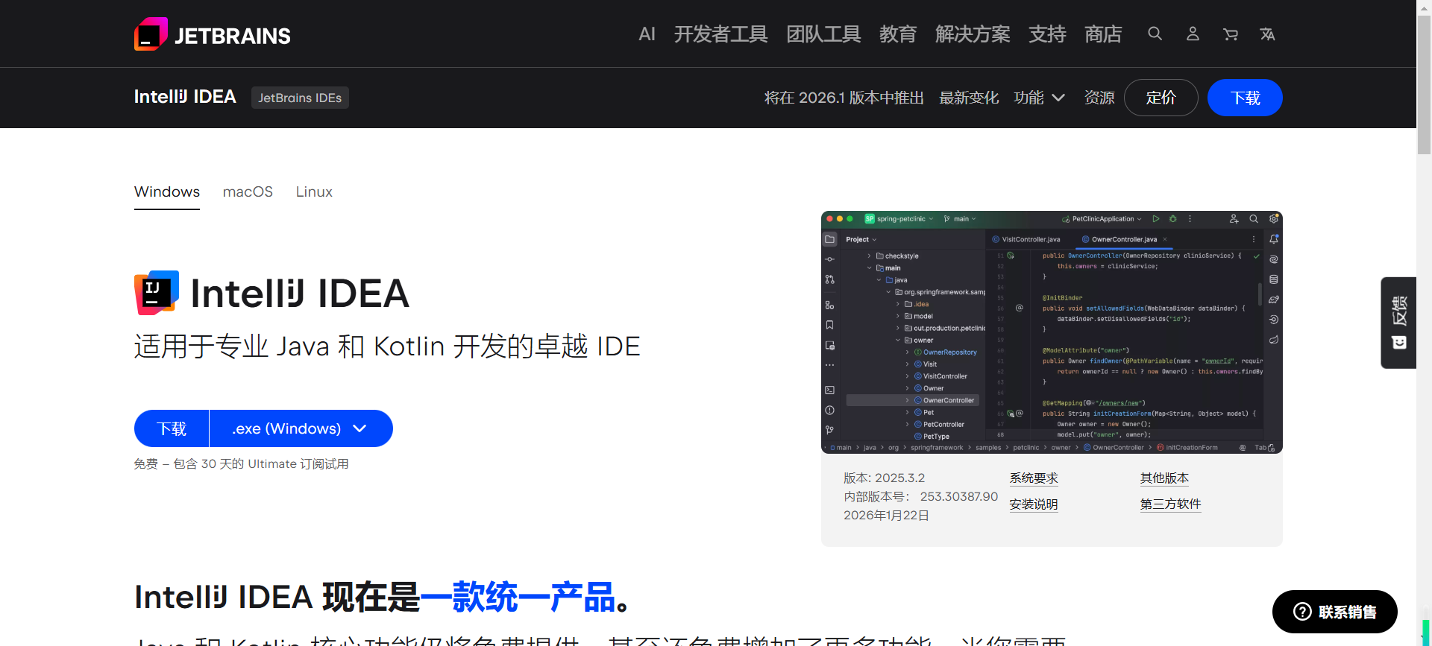Click the blue 下载 header button
This screenshot has height=646, width=1432.
click(x=1245, y=98)
